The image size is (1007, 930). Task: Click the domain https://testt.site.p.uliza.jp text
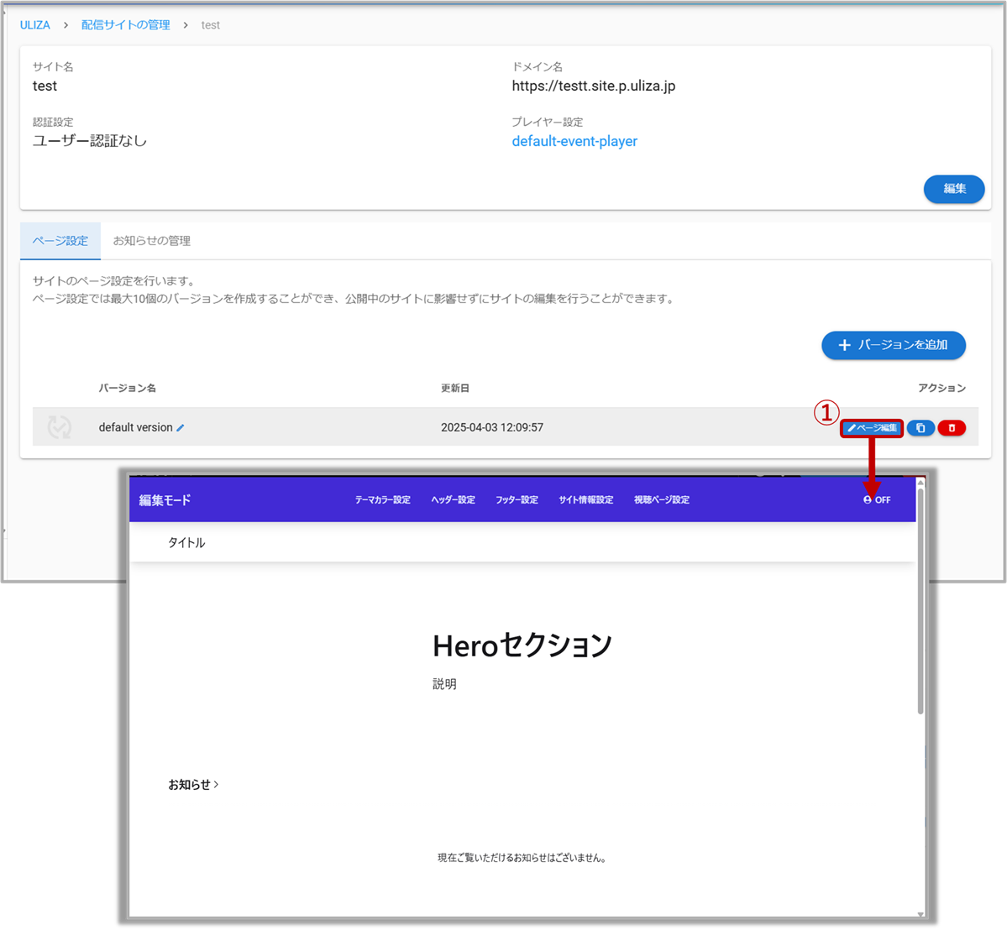click(594, 86)
